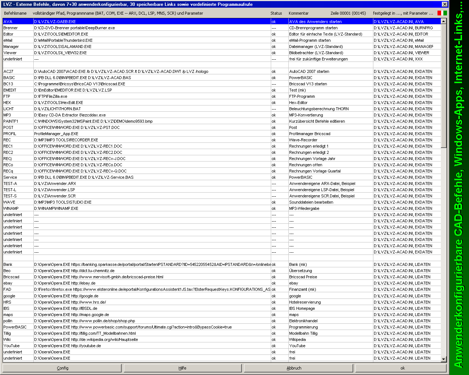This screenshot has height=375, width=469.
Task: Select the WAVE command name cell
Action: pyautogui.click(x=18, y=202)
